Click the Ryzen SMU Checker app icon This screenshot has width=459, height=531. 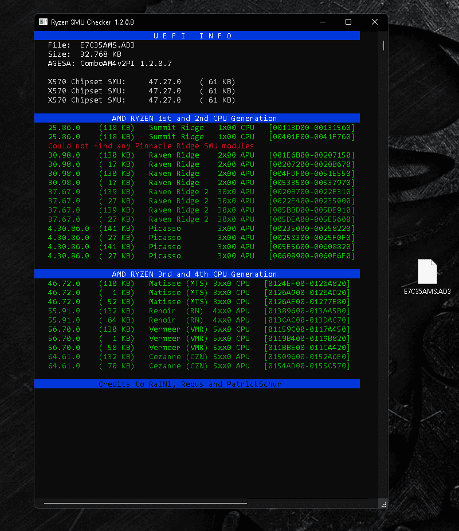coord(44,22)
